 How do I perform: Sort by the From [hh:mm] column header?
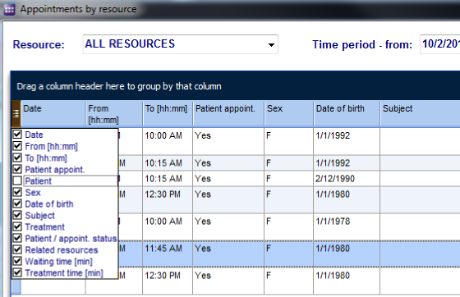click(x=114, y=114)
